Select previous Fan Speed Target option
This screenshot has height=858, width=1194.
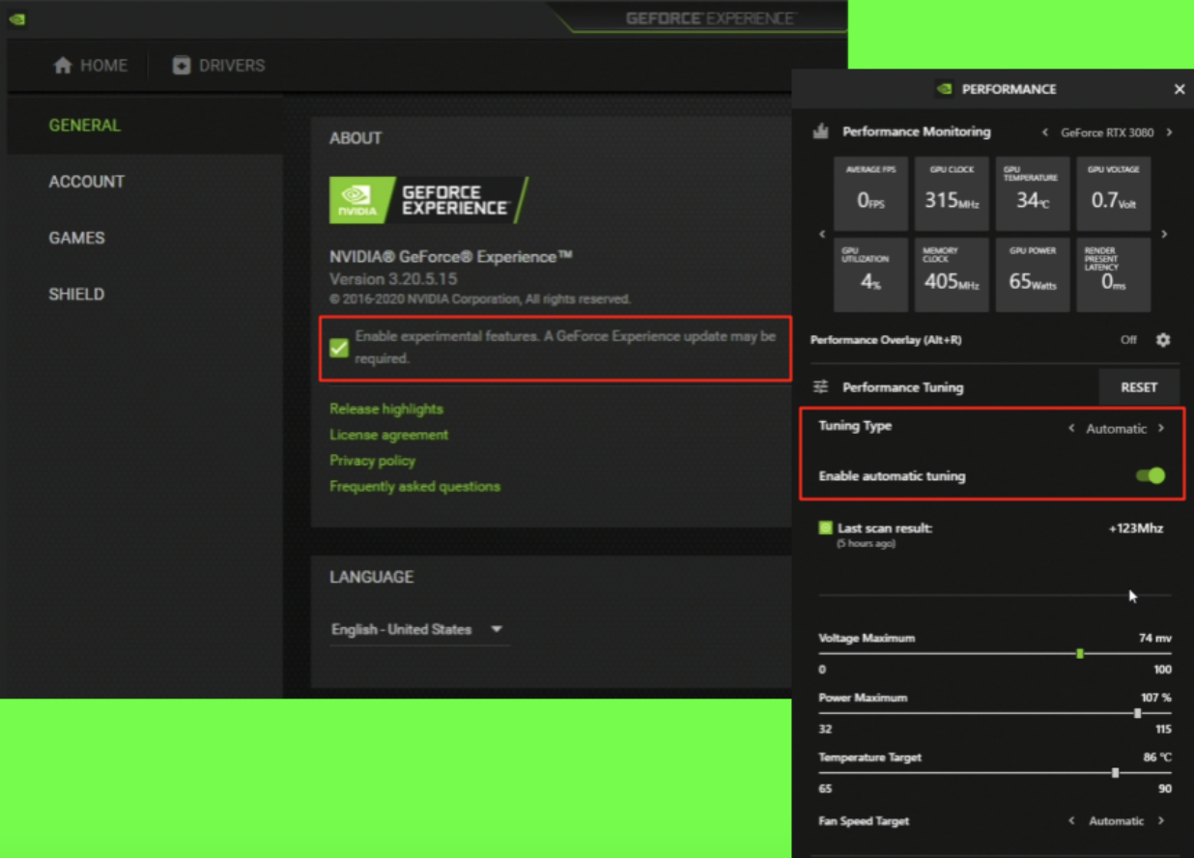[x=1071, y=820]
